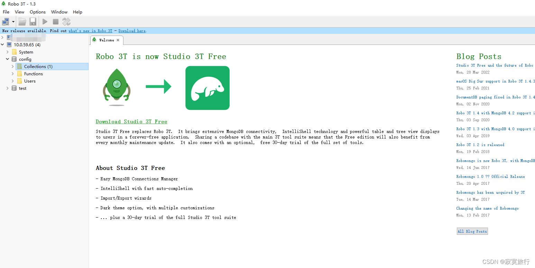The image size is (535, 268).
Task: Click the Execute play toolbar icon
Action: pyautogui.click(x=45, y=22)
